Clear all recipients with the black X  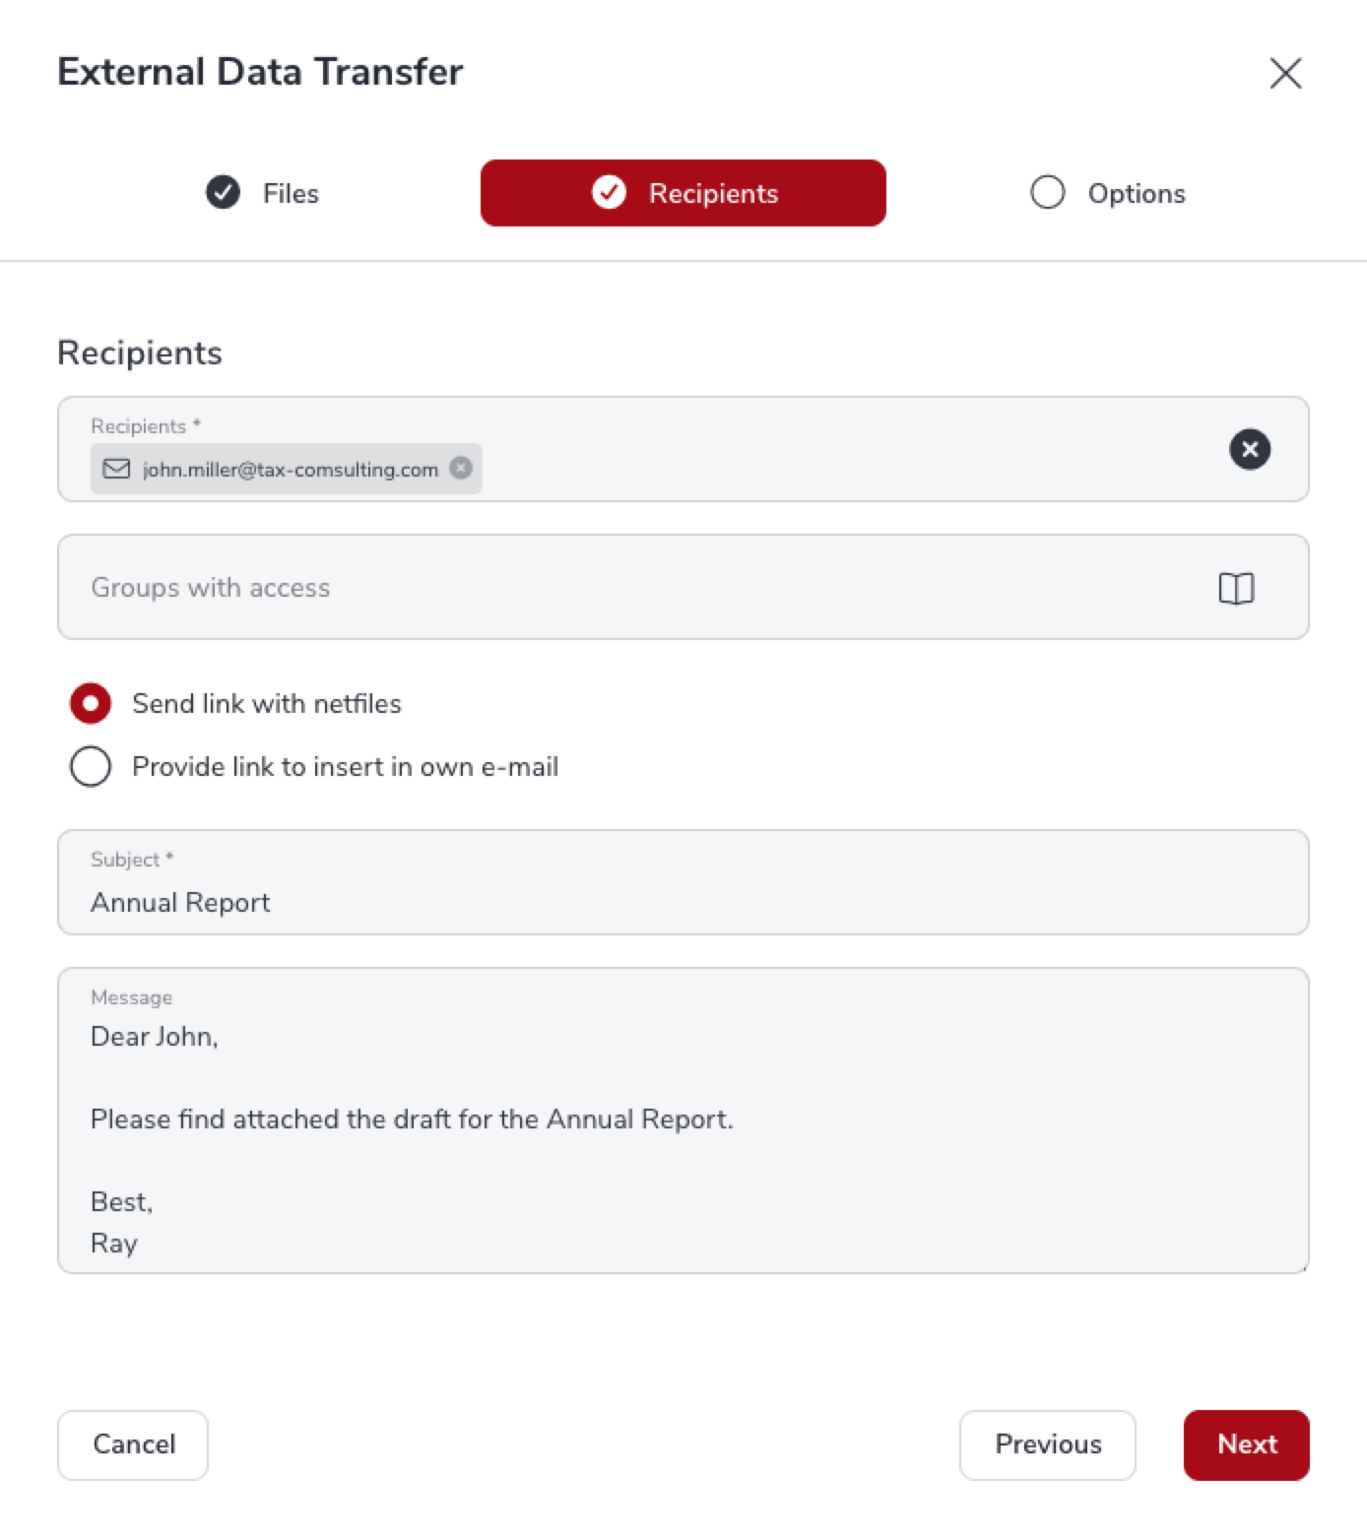tap(1249, 450)
